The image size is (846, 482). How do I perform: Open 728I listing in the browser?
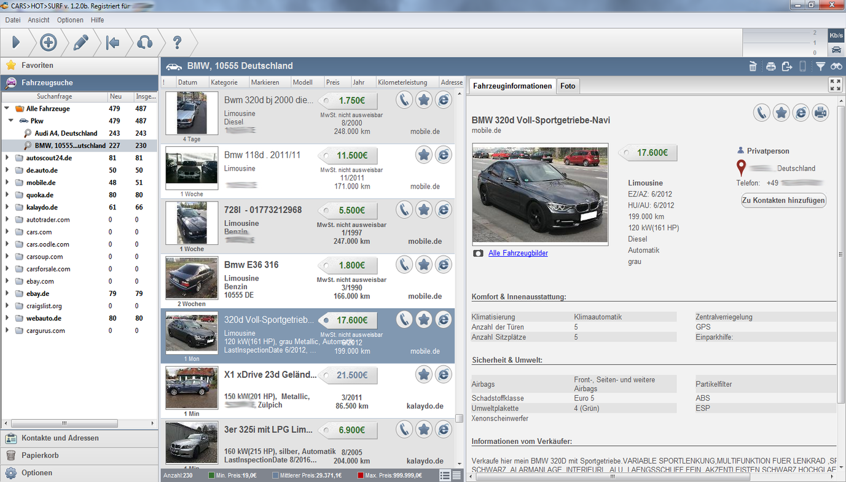point(444,209)
